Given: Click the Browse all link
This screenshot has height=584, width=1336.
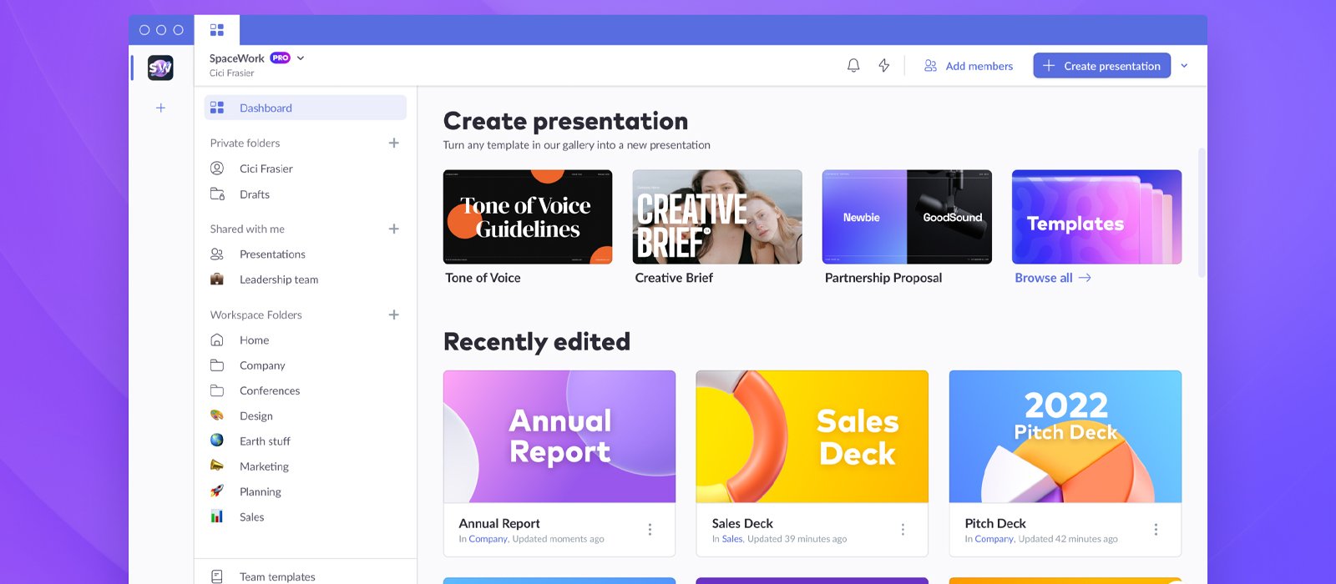Looking at the screenshot, I should (x=1053, y=278).
